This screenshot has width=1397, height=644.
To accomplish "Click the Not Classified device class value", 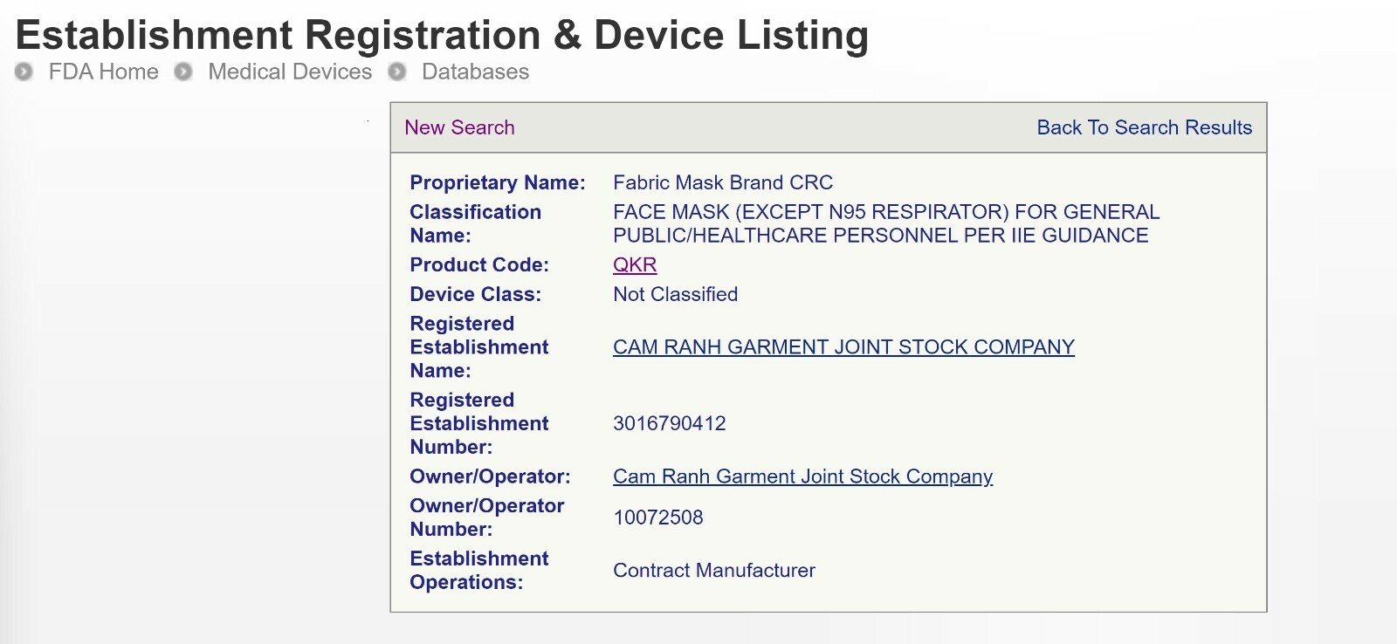I will pos(675,294).
